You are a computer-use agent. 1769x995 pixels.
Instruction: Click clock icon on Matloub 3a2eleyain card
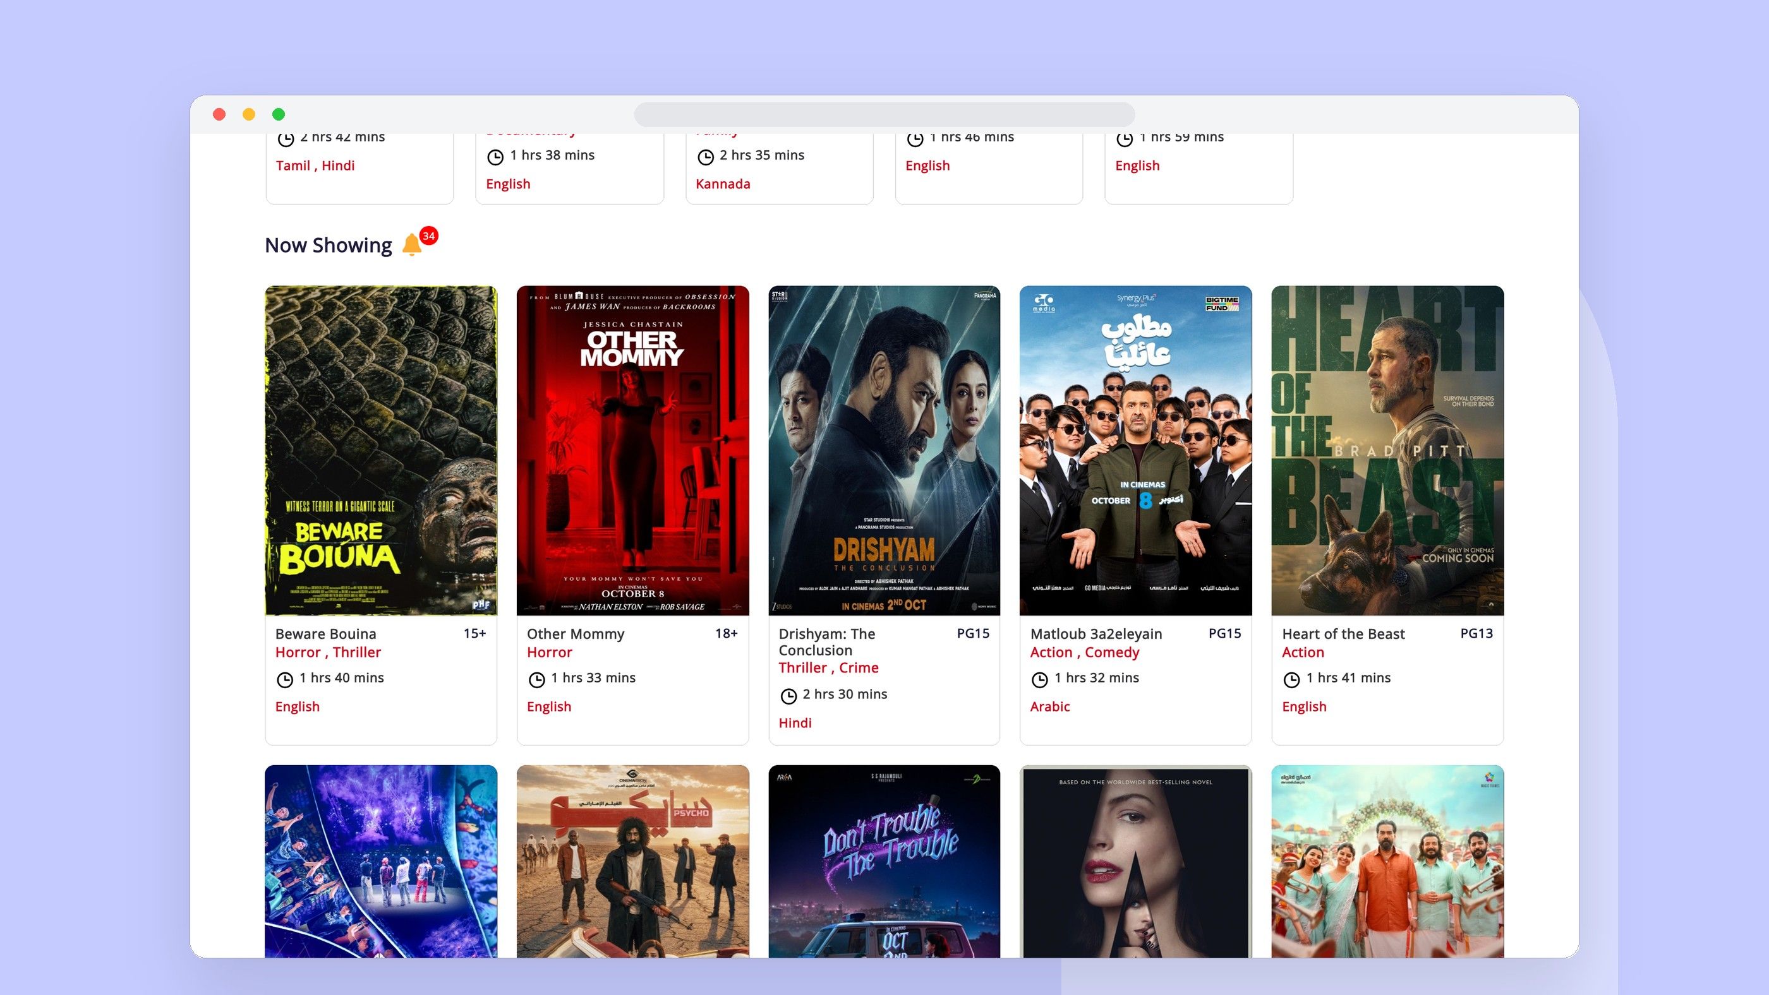coord(1040,679)
